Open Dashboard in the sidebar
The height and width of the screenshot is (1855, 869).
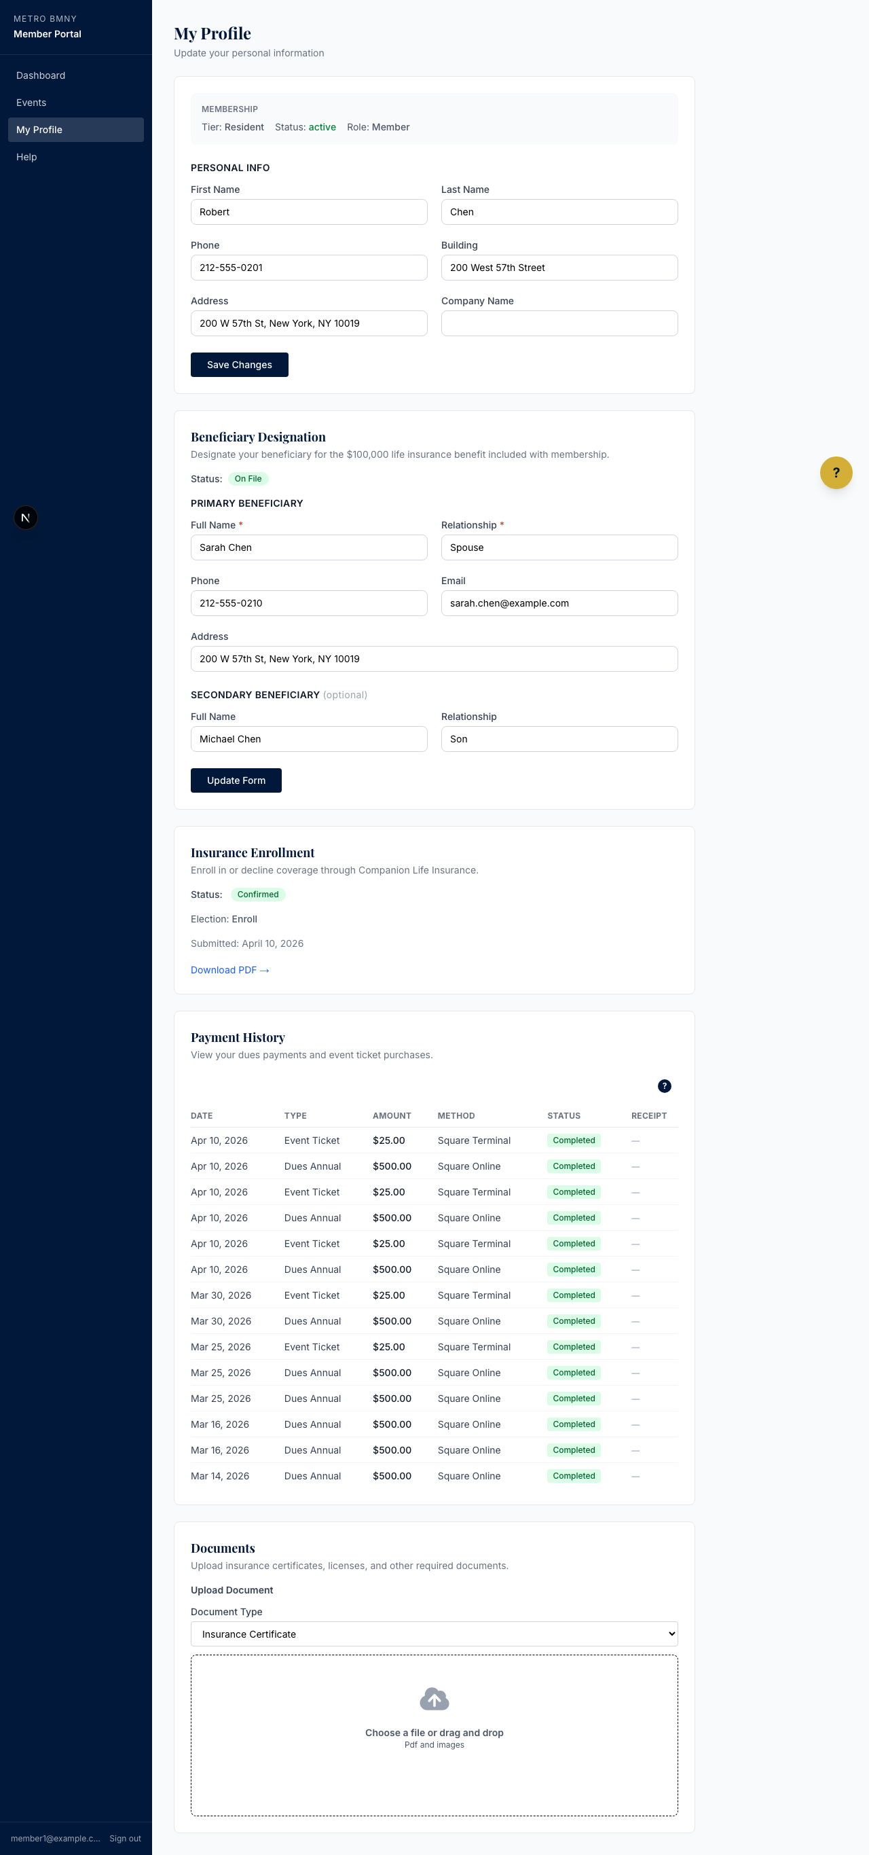coord(41,75)
